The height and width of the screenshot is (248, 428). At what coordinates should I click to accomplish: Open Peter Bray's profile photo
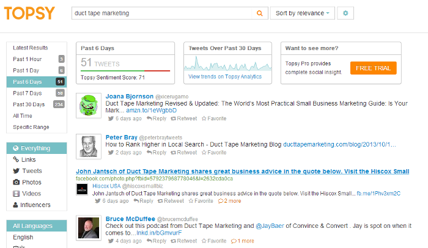[x=89, y=147]
